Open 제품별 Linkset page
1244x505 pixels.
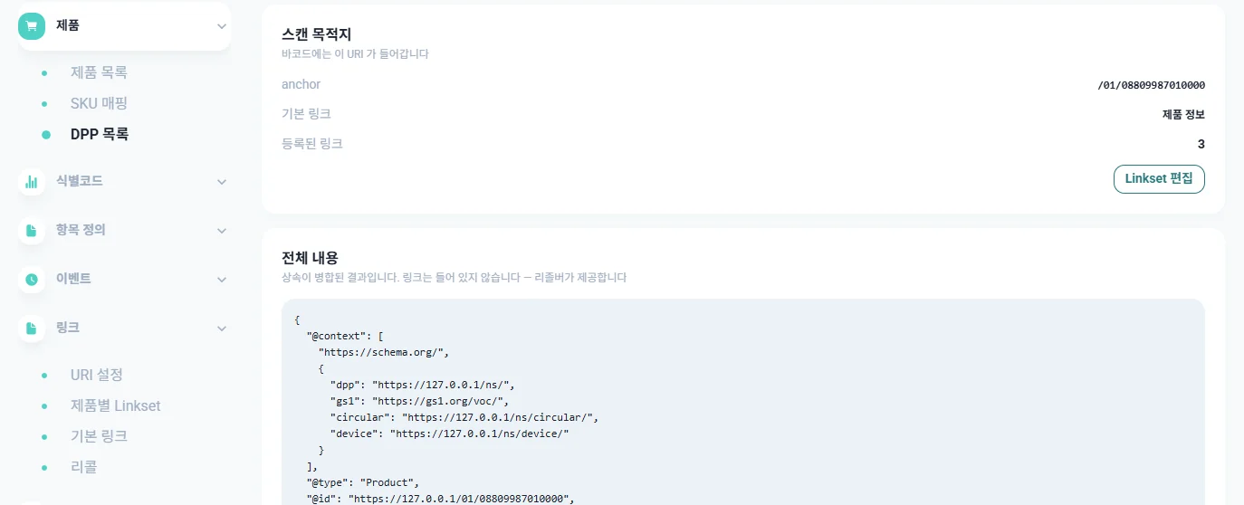click(116, 405)
